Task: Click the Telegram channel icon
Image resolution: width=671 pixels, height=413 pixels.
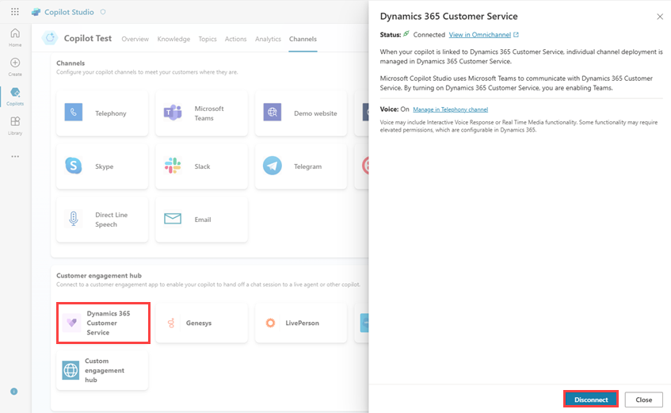Action: [x=273, y=166]
